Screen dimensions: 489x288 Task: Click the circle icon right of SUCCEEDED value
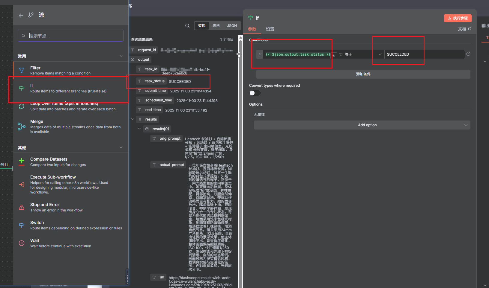pos(468,54)
